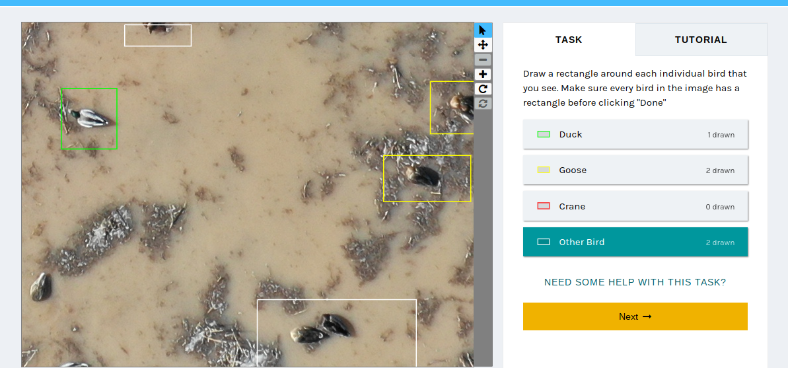Click the '1 drawn' count text
This screenshot has width=788, height=368.
721,135
